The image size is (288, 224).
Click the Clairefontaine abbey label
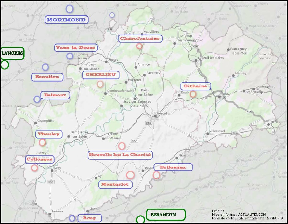(x=140, y=38)
